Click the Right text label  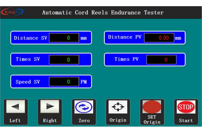[x=50, y=121]
